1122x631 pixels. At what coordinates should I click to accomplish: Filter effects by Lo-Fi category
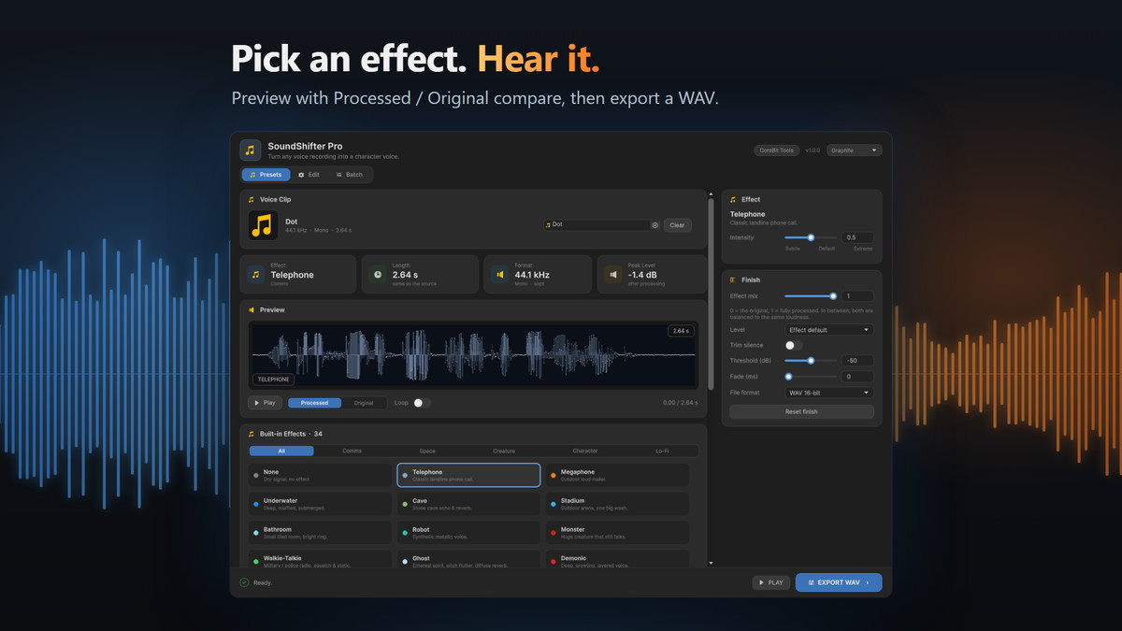tap(662, 451)
